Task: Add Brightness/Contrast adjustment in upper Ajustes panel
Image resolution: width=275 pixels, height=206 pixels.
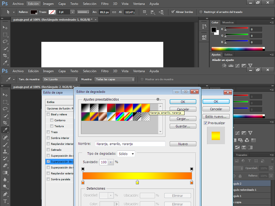Action: (224, 65)
